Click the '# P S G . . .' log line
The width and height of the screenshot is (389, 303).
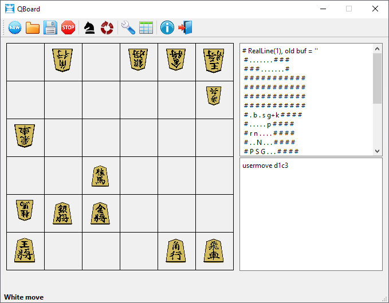[x=271, y=151]
